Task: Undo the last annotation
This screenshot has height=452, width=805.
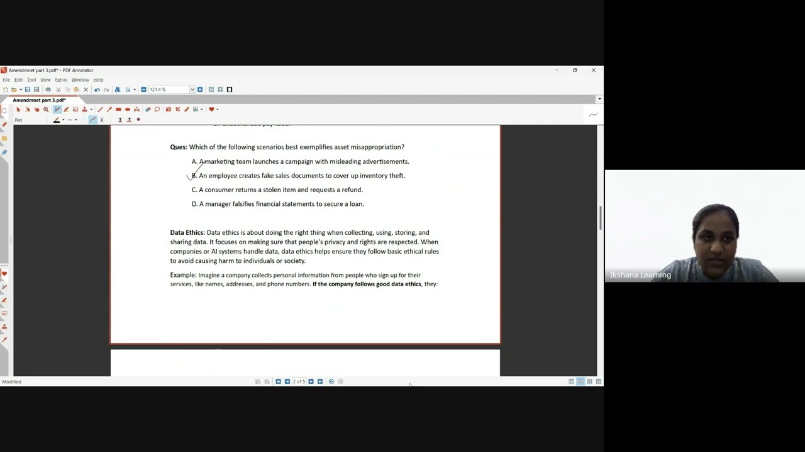Action: (97, 89)
